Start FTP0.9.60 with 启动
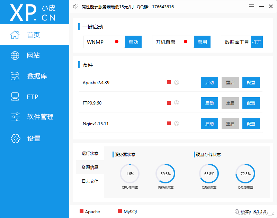Screen dimensions: 277x218 [209, 103]
